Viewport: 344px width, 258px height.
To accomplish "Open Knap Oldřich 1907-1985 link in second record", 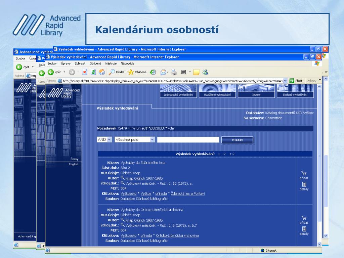I will [x=144, y=220].
